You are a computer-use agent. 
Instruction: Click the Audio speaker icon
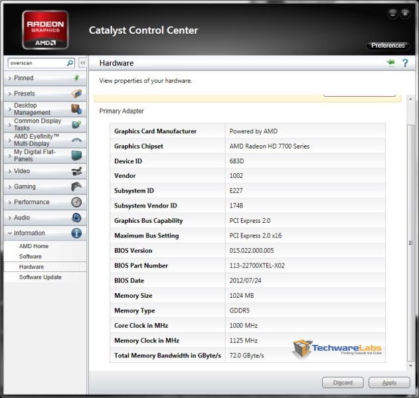click(76, 218)
